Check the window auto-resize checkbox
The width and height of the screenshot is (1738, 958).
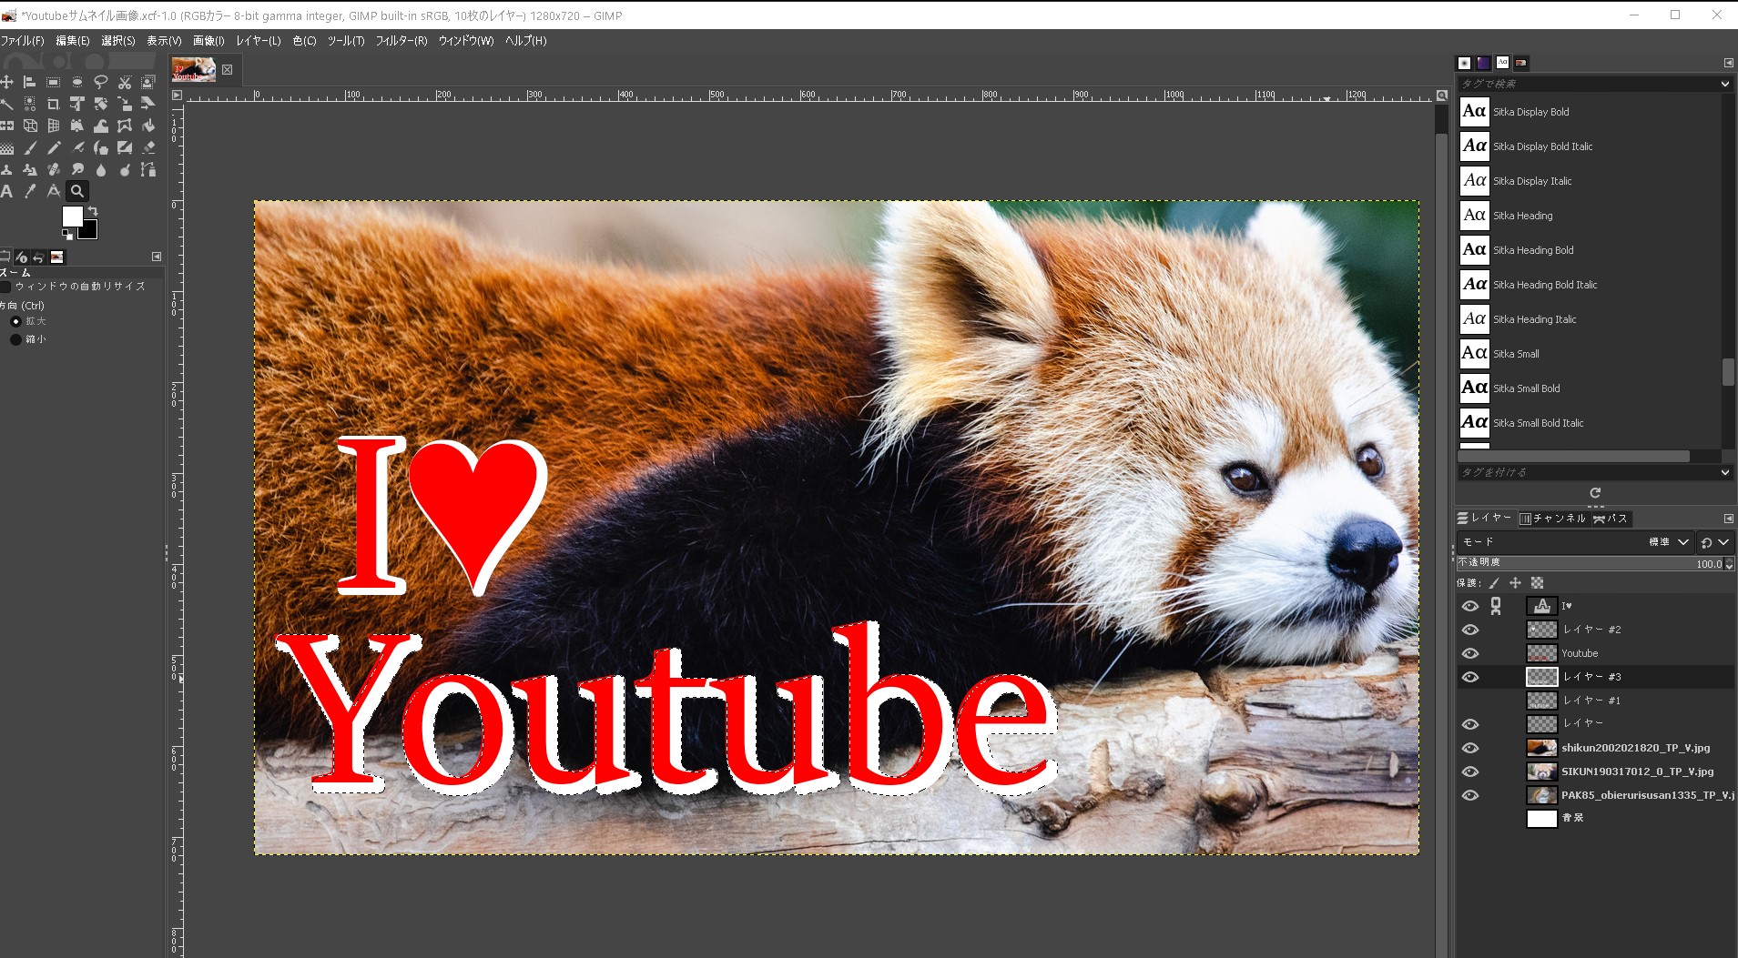(6, 287)
